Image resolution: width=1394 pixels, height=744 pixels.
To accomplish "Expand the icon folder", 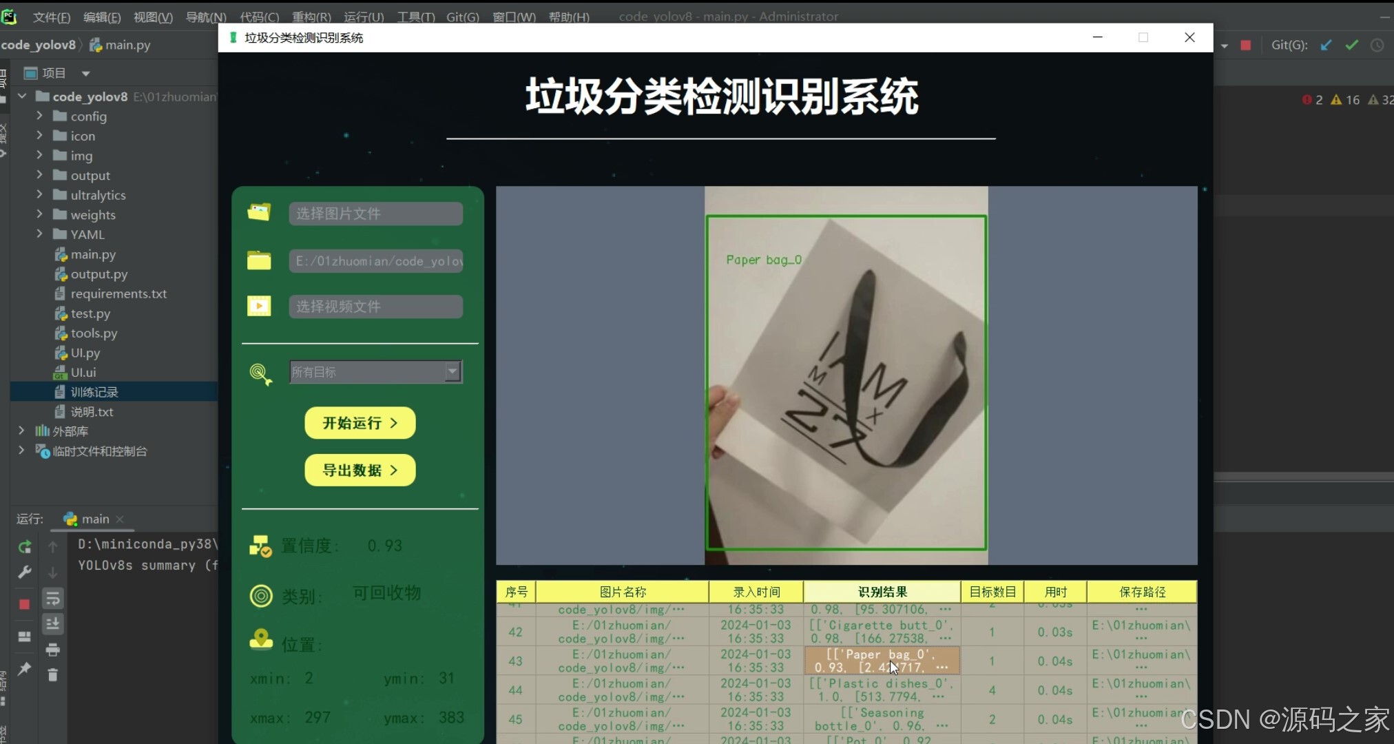I will tap(39, 136).
